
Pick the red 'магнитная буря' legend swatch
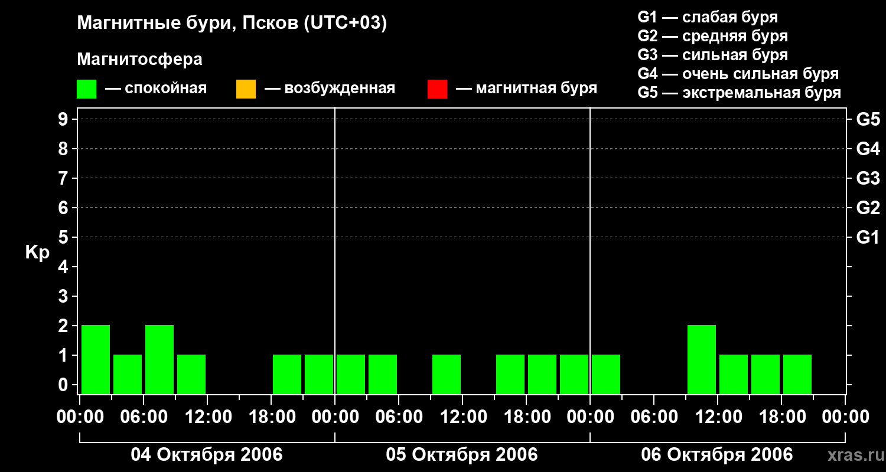(x=437, y=89)
